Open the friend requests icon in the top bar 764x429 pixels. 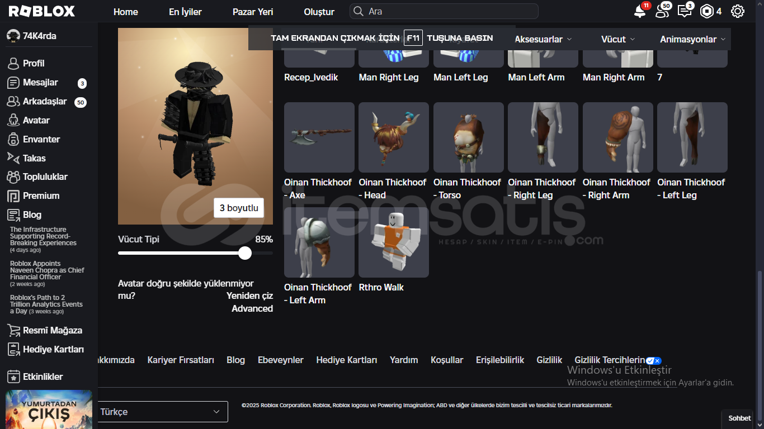(662, 11)
